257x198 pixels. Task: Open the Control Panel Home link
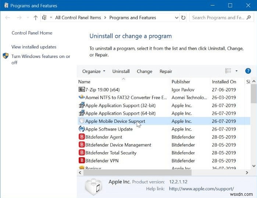pyautogui.click(x=32, y=33)
